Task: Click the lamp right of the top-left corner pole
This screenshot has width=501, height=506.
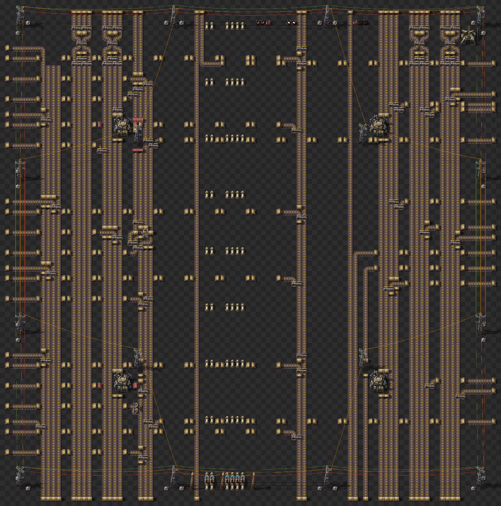Action: coord(28,23)
